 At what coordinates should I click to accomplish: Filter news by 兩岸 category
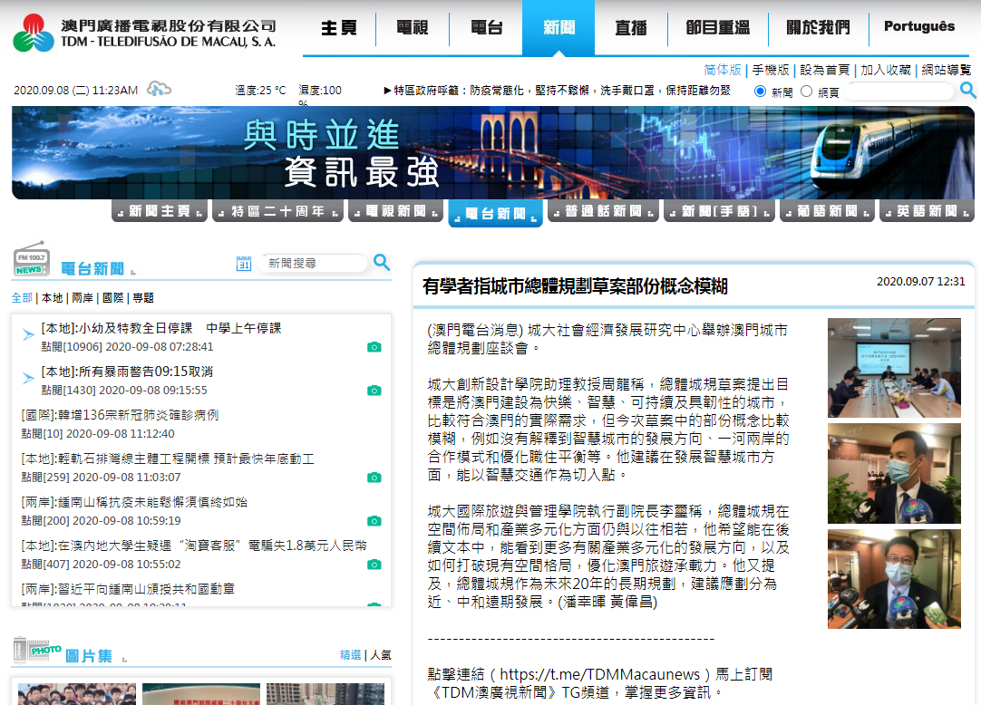pyautogui.click(x=83, y=298)
